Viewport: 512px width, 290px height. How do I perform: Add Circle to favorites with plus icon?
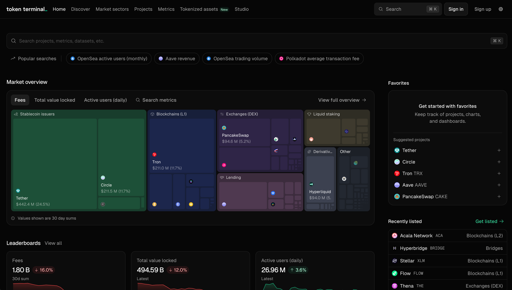tap(499, 162)
